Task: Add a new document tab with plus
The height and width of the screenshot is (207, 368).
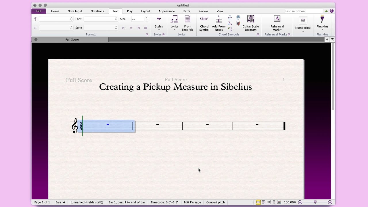Action: pos(327,39)
